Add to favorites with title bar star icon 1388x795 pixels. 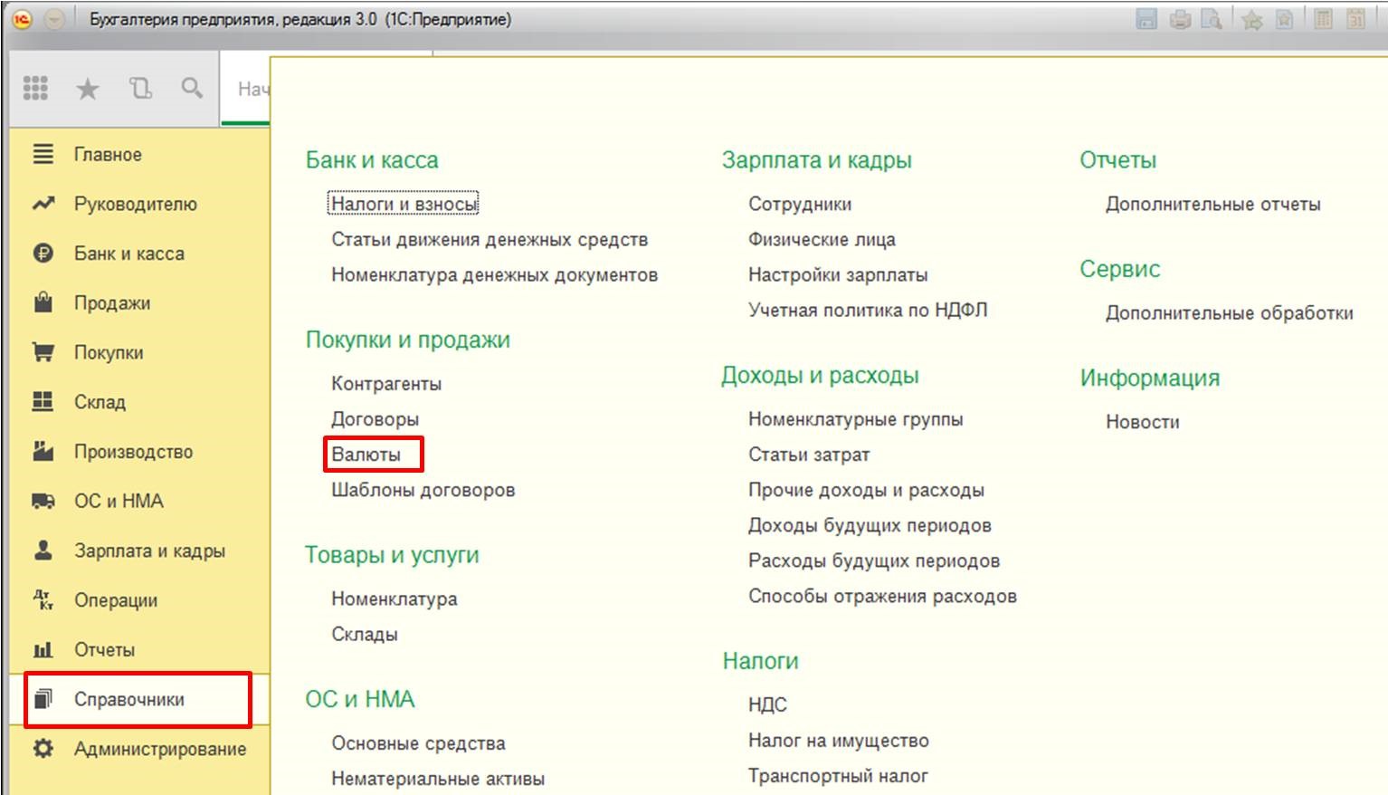tap(1252, 19)
